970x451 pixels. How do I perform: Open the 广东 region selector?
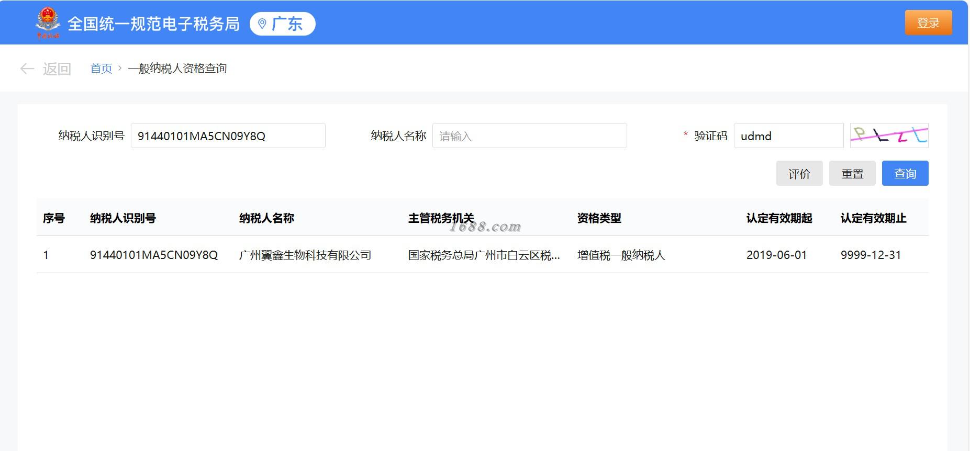point(283,24)
